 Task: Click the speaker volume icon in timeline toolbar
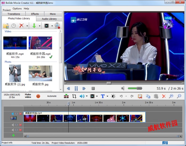(82, 96)
